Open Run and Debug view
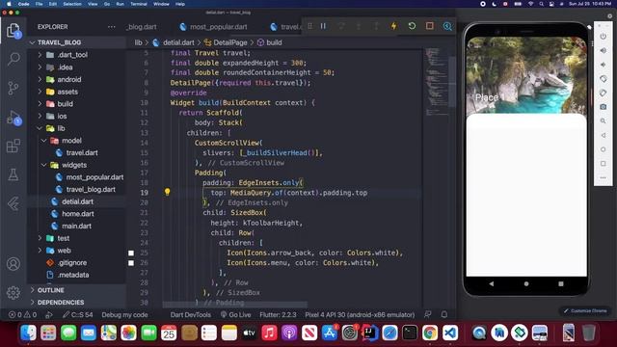 [x=13, y=118]
